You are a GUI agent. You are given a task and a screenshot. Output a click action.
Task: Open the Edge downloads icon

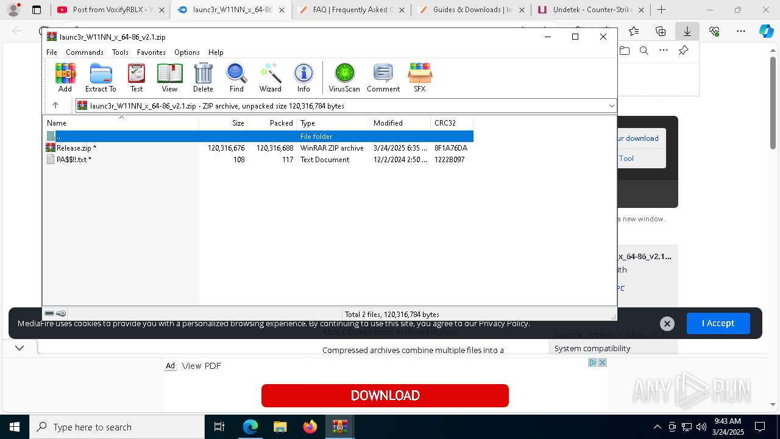687,31
